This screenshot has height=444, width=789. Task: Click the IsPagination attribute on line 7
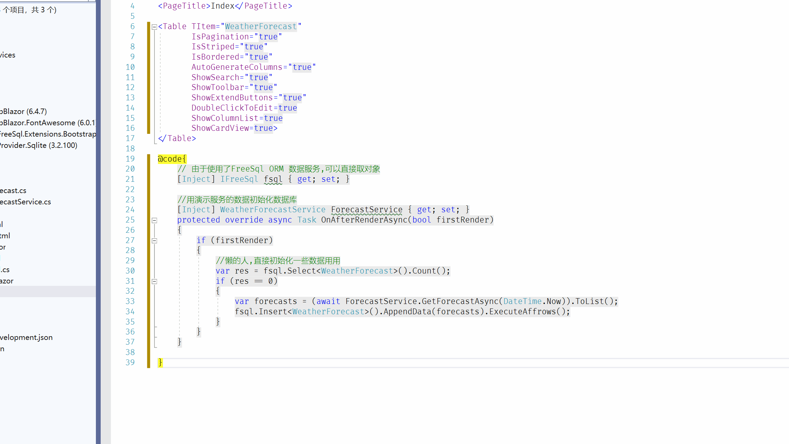pyautogui.click(x=220, y=37)
